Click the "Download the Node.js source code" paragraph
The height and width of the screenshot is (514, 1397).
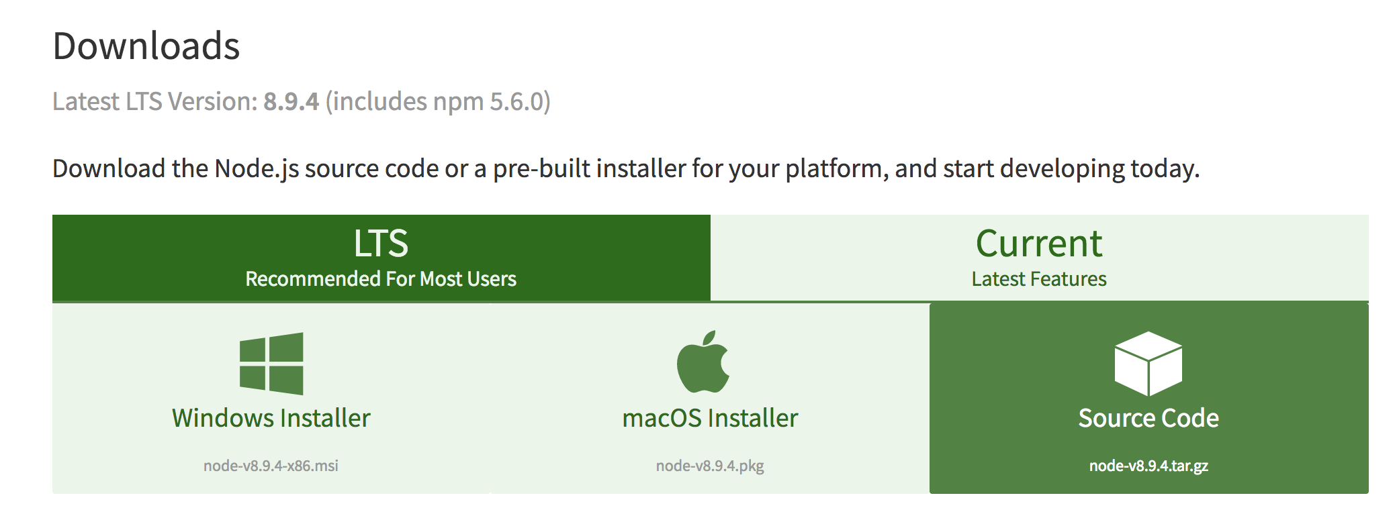point(626,168)
